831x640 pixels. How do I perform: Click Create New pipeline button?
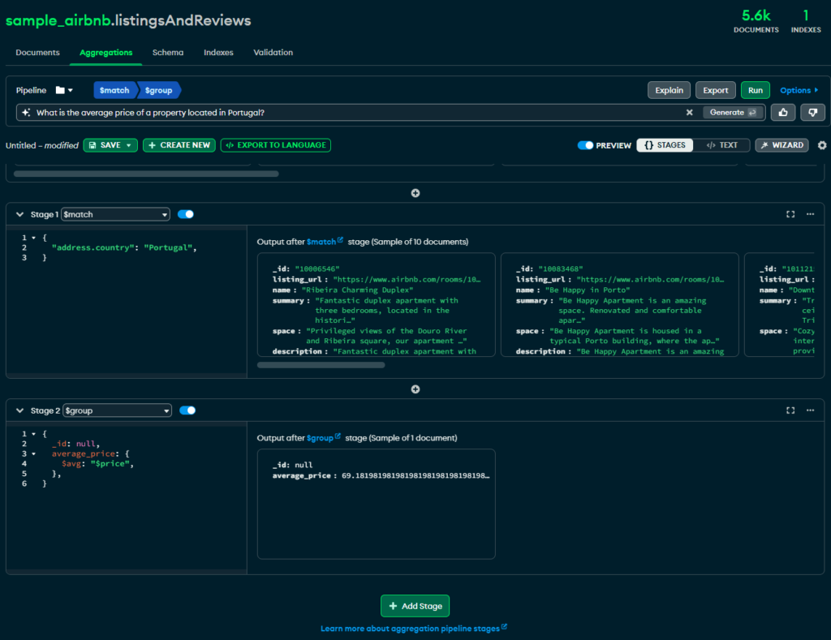pyautogui.click(x=179, y=145)
